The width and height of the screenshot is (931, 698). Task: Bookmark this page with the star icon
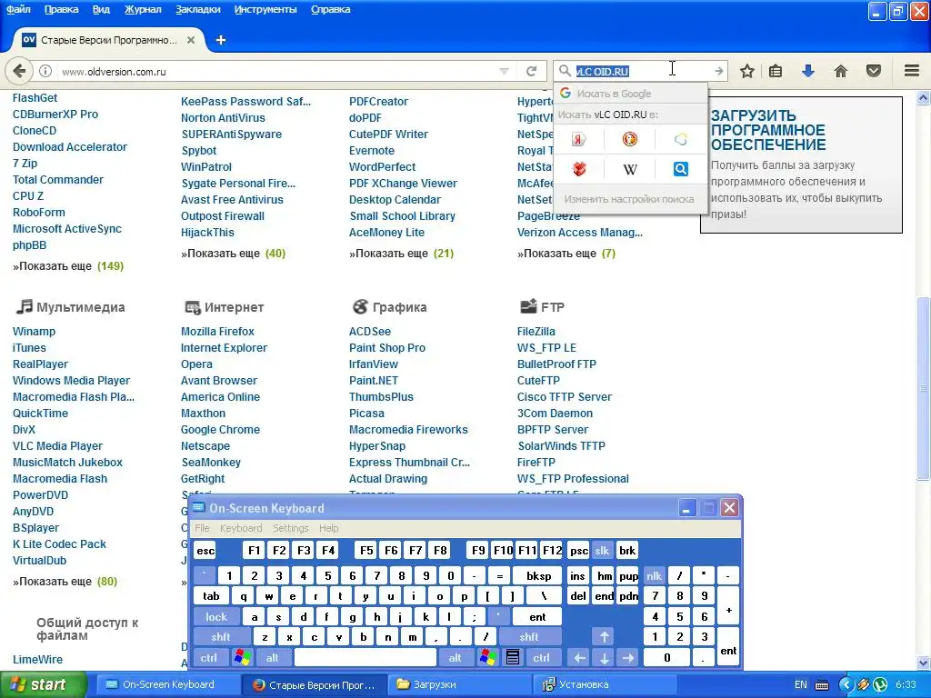pyautogui.click(x=747, y=71)
